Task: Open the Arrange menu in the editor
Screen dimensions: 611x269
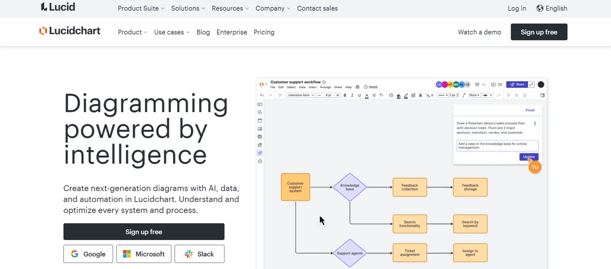Action: (325, 87)
